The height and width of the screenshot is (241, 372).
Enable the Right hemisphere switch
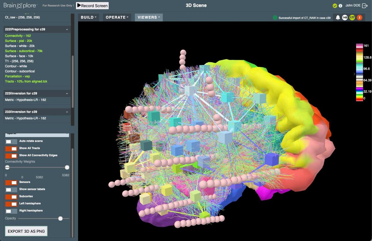pyautogui.click(x=11, y=211)
